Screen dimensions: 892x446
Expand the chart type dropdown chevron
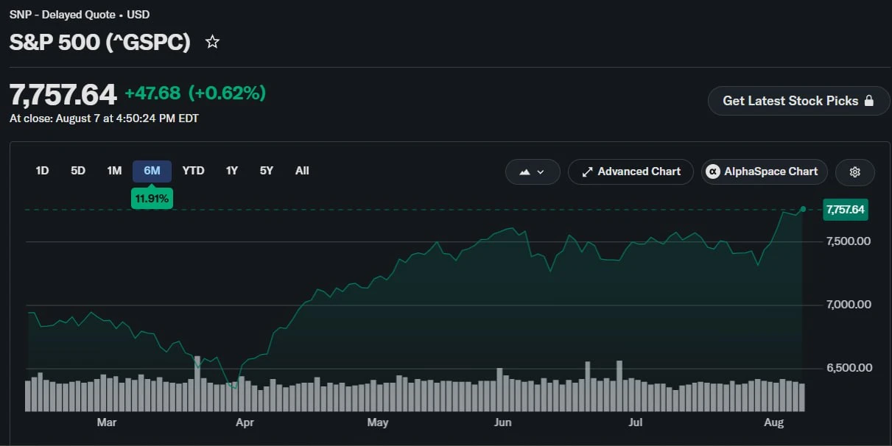coord(541,172)
